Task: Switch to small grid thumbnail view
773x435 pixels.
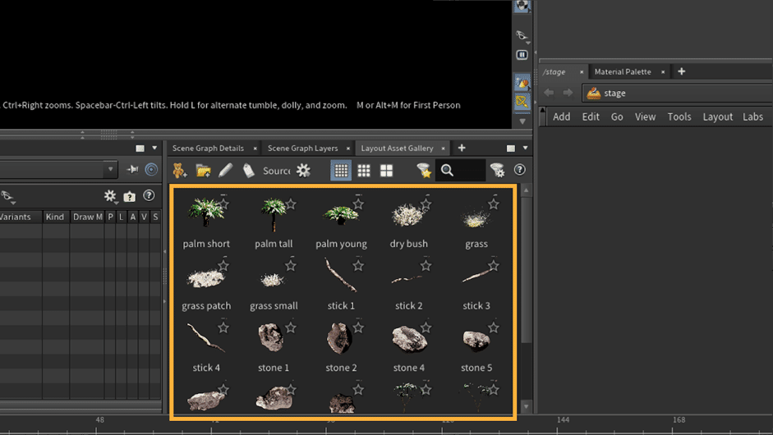Action: point(341,171)
